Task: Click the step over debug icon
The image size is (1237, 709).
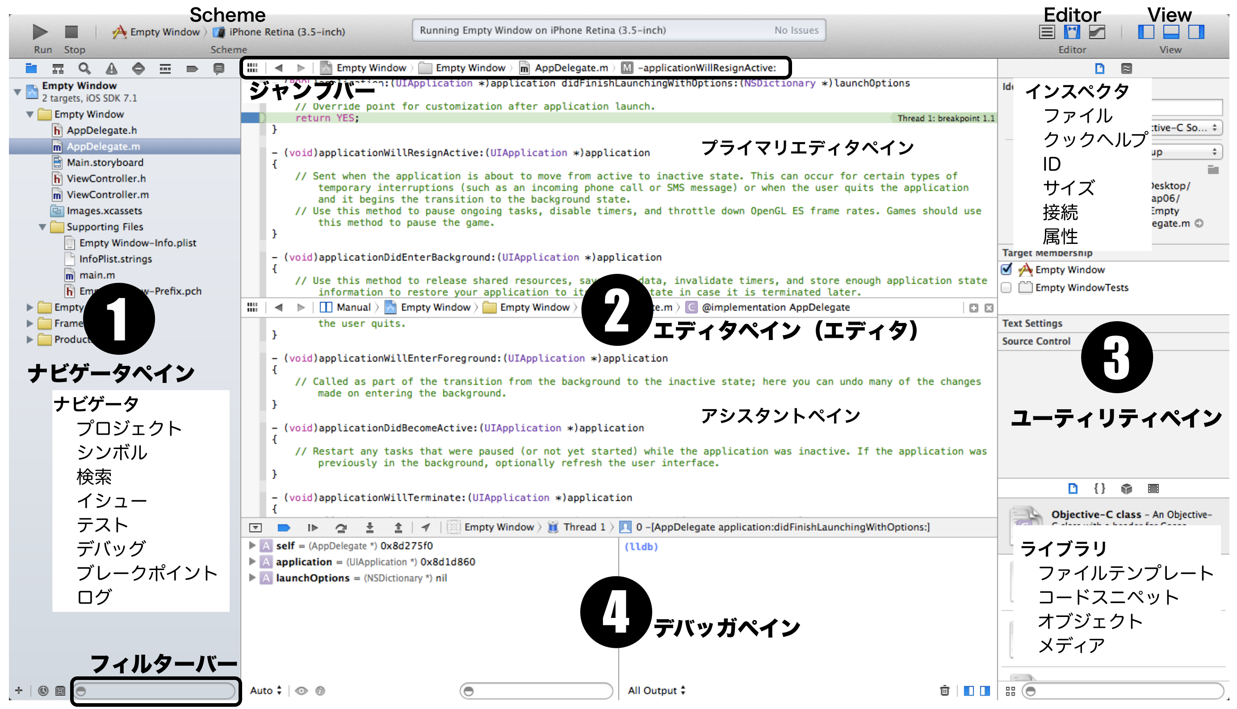Action: pos(341,527)
